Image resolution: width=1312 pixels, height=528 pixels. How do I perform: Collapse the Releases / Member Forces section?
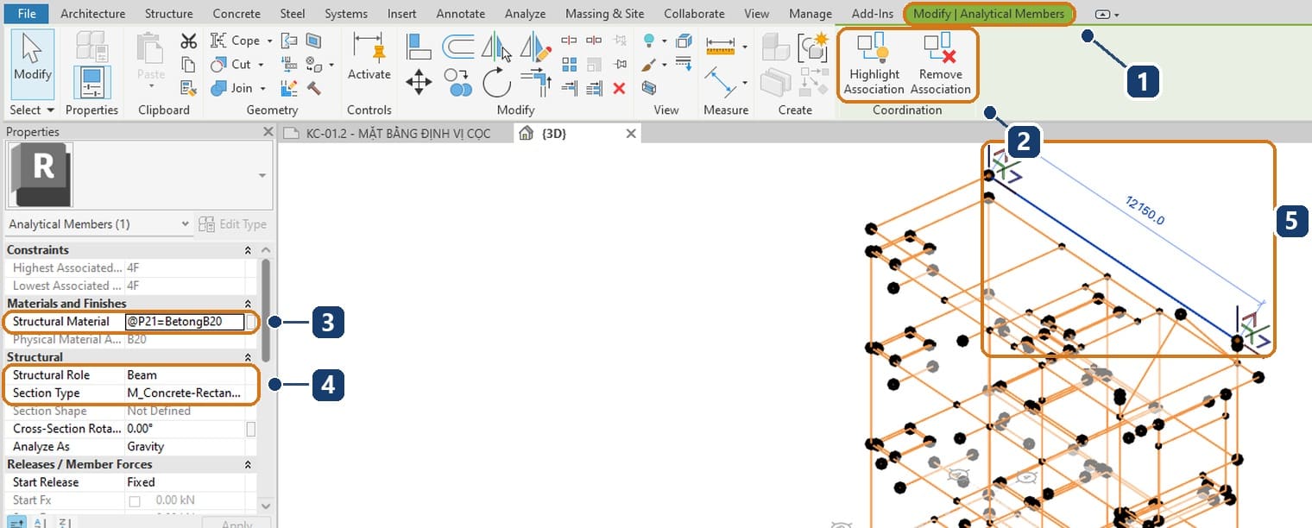[249, 464]
